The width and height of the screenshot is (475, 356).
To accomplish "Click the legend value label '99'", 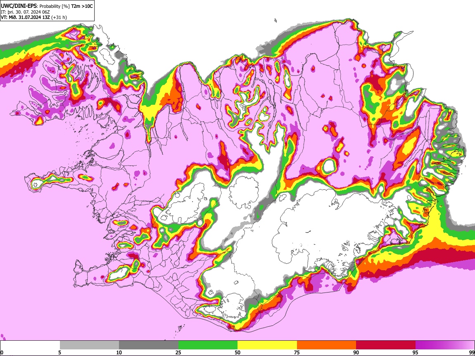I will point(472,353).
